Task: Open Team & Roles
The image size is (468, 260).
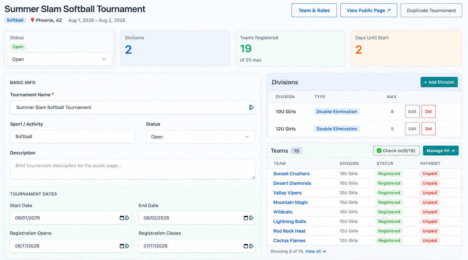Action: [x=314, y=10]
